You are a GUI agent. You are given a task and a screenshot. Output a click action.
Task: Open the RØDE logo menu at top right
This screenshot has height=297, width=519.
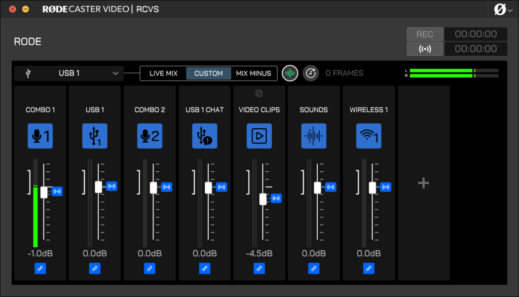point(502,9)
